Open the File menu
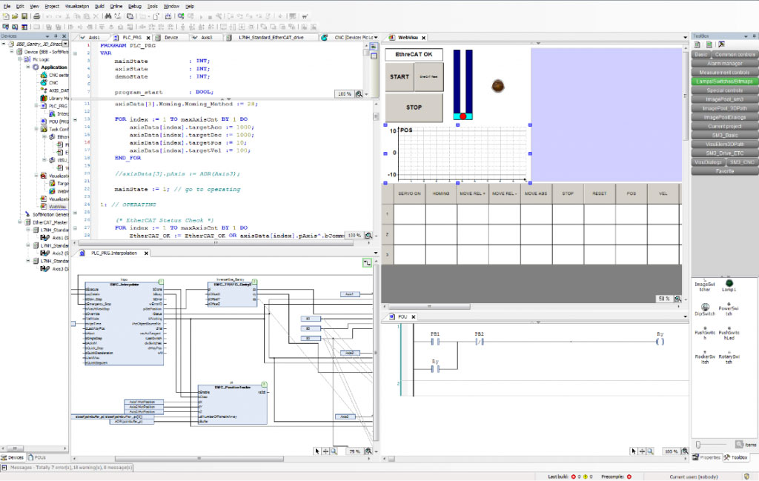The height and width of the screenshot is (481, 759). coord(7,6)
